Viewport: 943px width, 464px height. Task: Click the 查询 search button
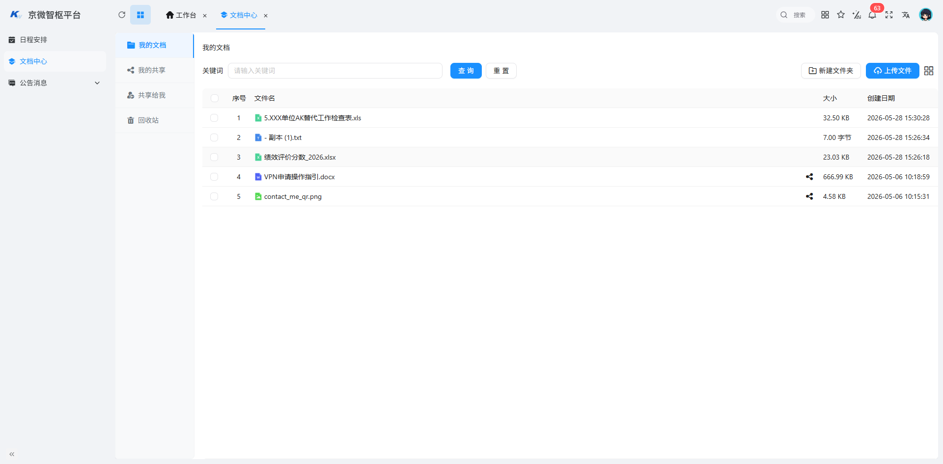tap(466, 71)
